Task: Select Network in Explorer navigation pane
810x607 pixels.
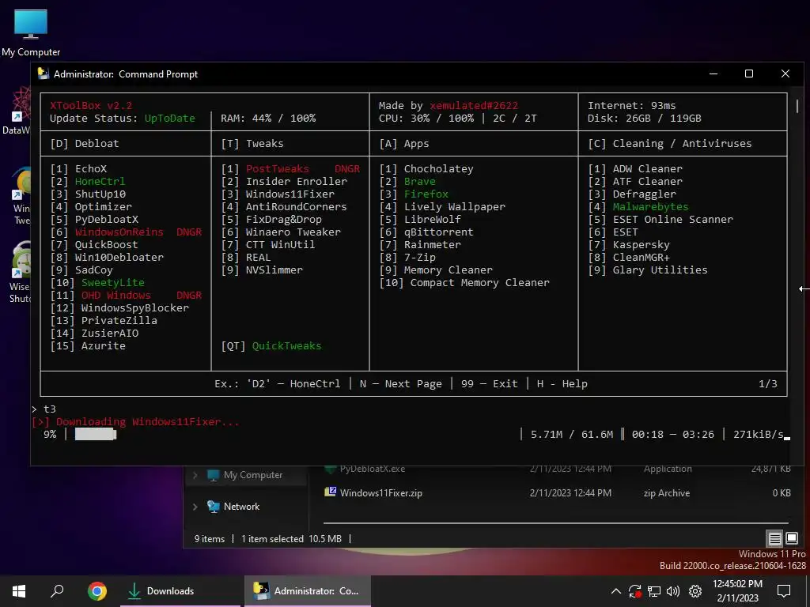Action: (241, 507)
